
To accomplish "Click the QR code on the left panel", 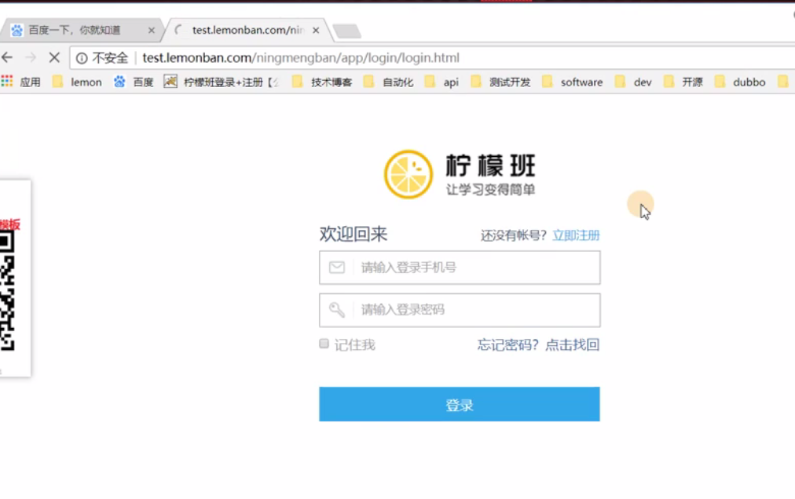I will click(x=7, y=291).
